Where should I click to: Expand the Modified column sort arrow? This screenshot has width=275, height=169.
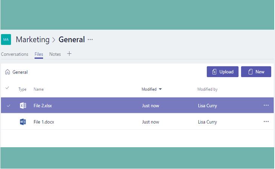[x=160, y=89]
